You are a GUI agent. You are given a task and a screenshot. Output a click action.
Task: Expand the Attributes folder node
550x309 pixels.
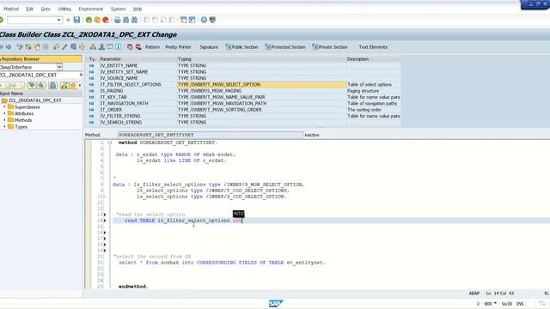coord(4,113)
